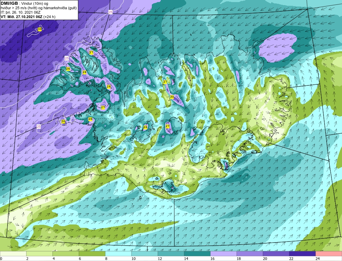Click the legend scale value 12
This screenshot has height=261, width=342.
pos(160,259)
